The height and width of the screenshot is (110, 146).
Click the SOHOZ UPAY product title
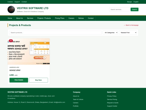[x=15, y=70]
